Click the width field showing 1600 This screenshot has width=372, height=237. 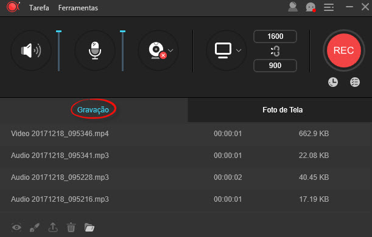(275, 36)
